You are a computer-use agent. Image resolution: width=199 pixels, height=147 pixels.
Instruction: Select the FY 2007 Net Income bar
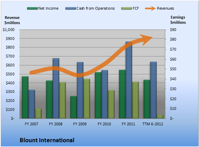pyautogui.click(x=25, y=97)
